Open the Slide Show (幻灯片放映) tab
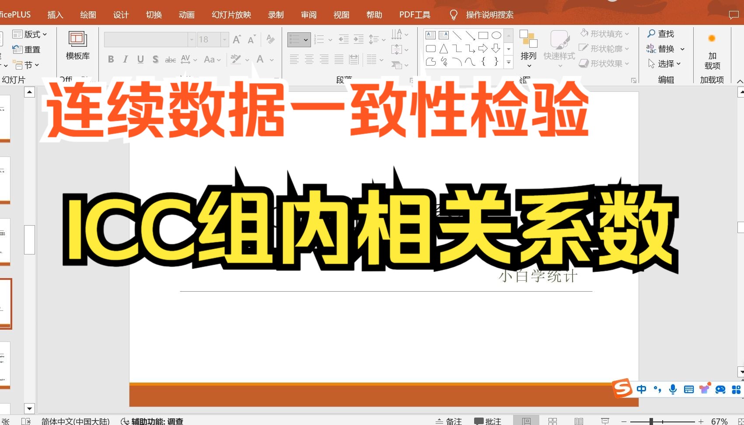The height and width of the screenshot is (425, 744). pyautogui.click(x=231, y=15)
